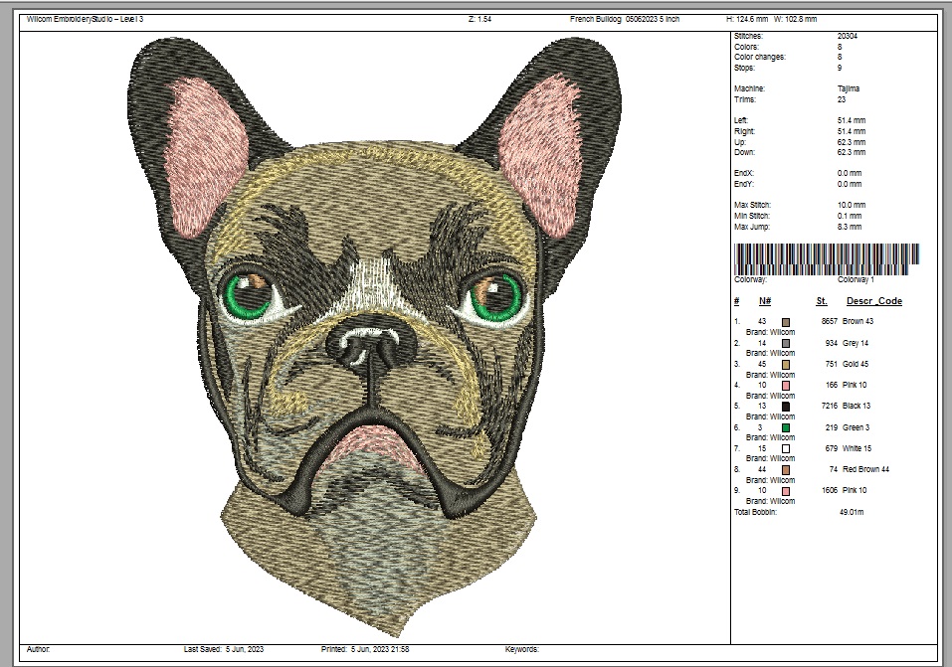Click the Colorway 1 label
The height and width of the screenshot is (667, 952).
(x=855, y=280)
